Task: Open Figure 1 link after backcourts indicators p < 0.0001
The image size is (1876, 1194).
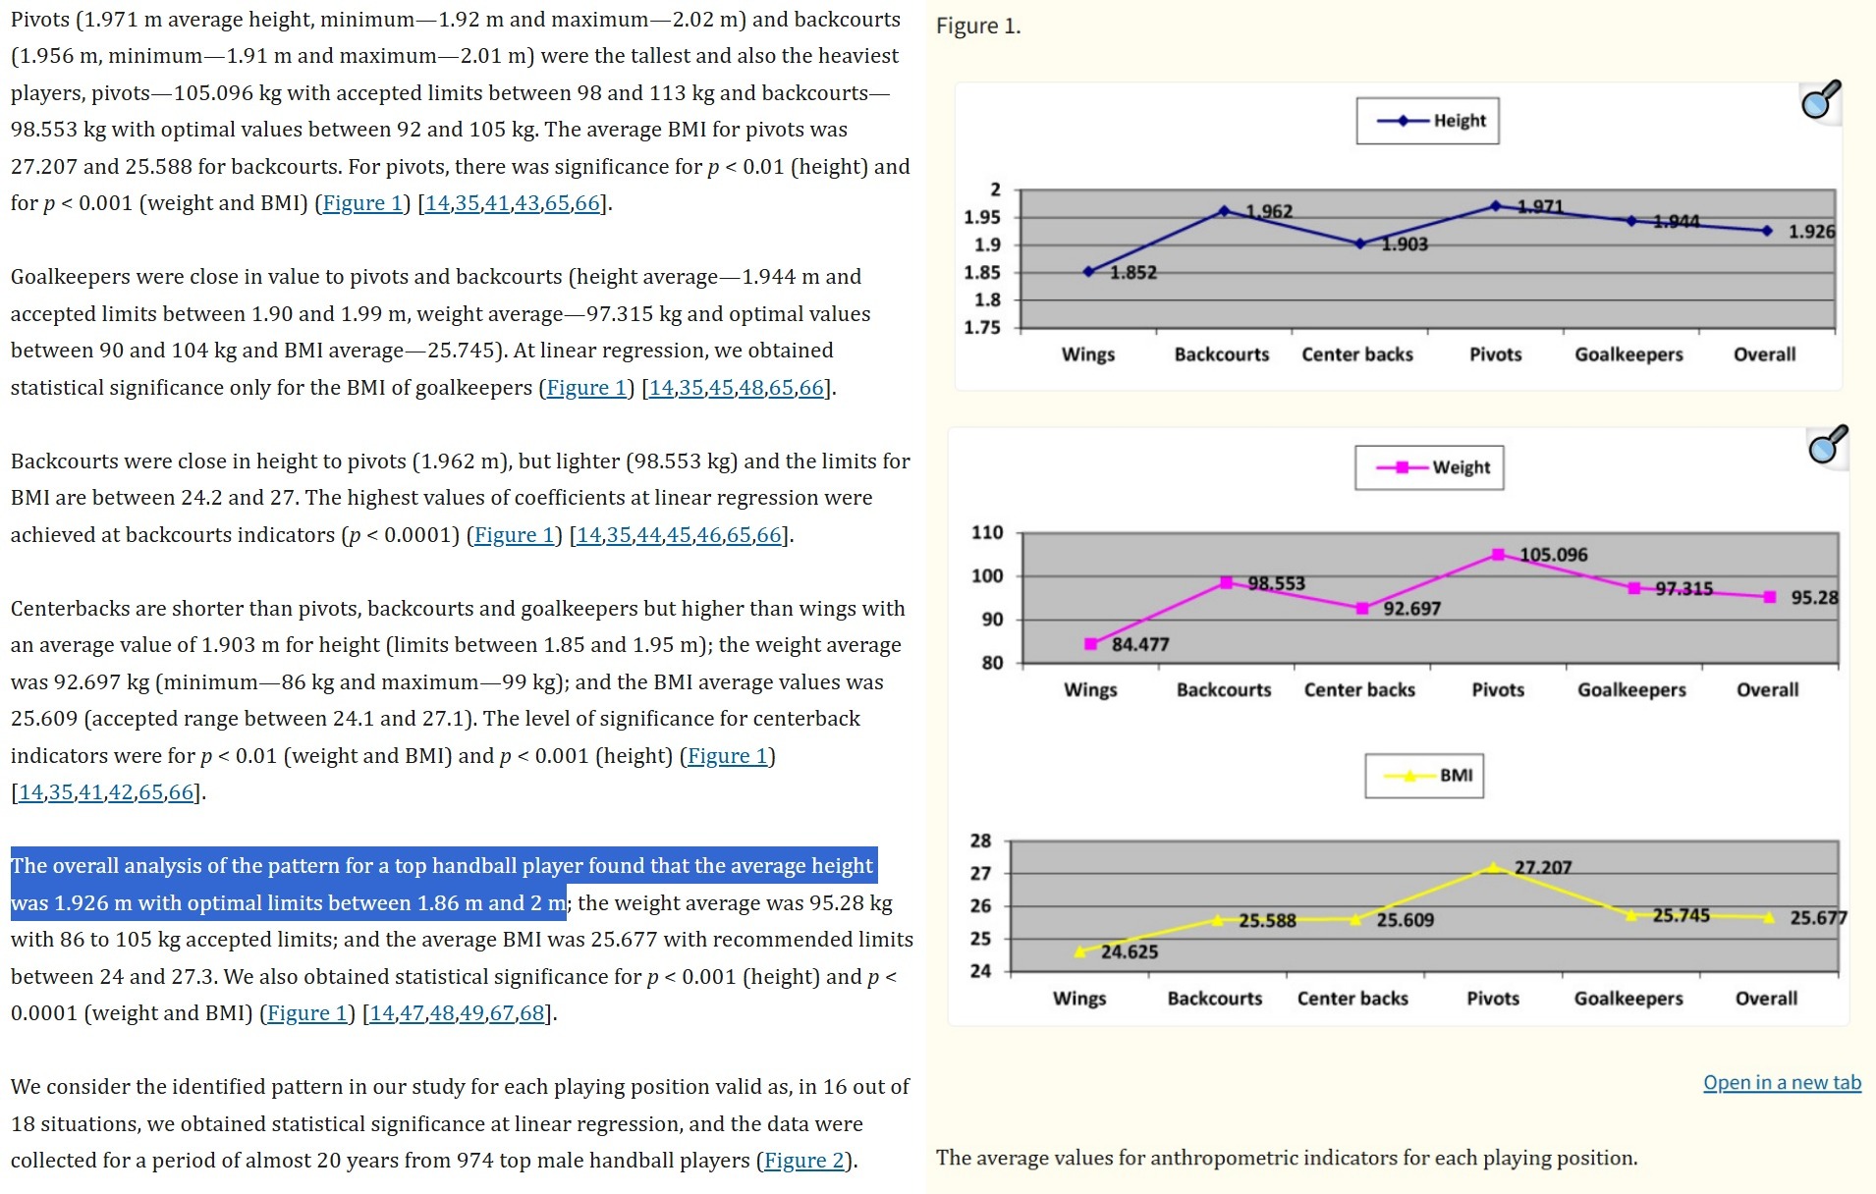Action: click(x=515, y=535)
